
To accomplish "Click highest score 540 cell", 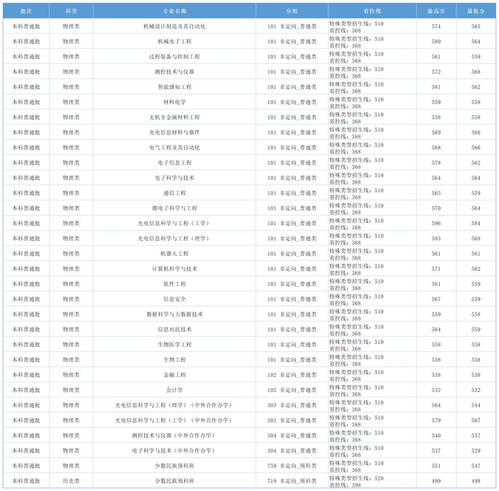I will click(436, 435).
